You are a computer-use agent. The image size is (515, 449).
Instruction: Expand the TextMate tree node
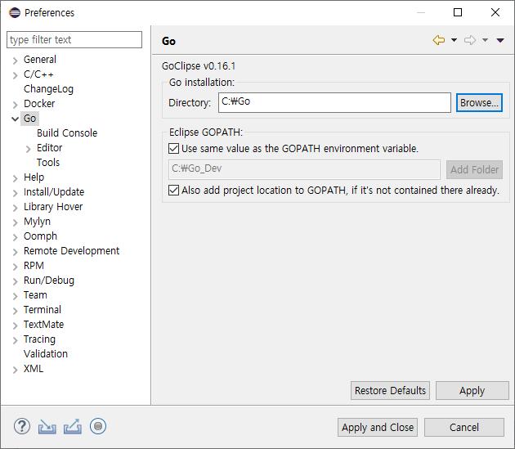click(x=15, y=326)
